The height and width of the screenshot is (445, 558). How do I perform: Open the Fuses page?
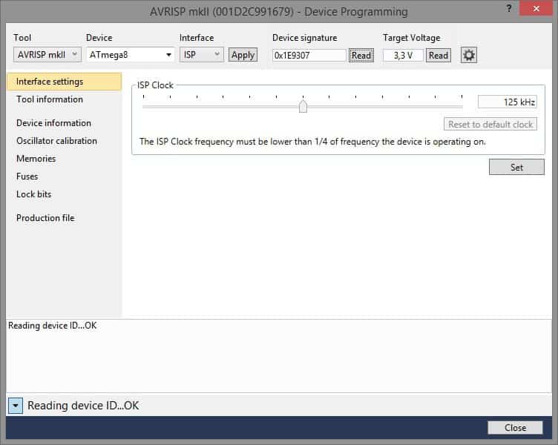(x=27, y=176)
